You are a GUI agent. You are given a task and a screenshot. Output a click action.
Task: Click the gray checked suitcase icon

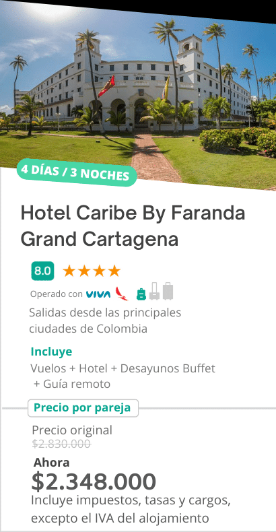[x=168, y=291]
